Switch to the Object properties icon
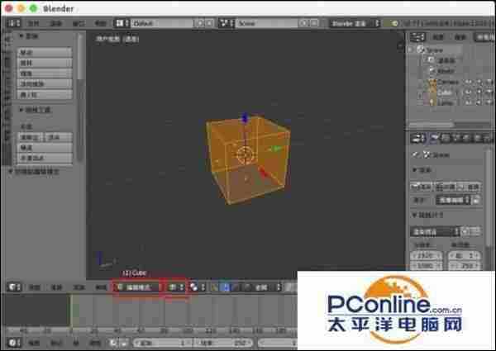This screenshot has height=351, width=496. click(478, 138)
